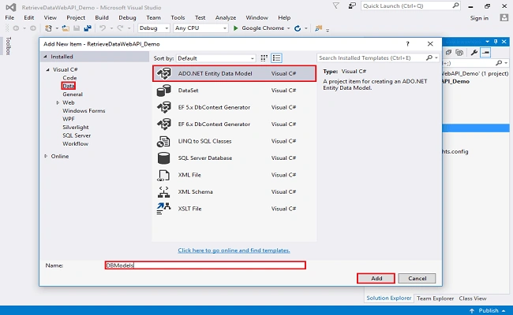Click Solution Explorer auto-hide pin icon
The height and width of the screenshot is (315, 513).
(496, 42)
